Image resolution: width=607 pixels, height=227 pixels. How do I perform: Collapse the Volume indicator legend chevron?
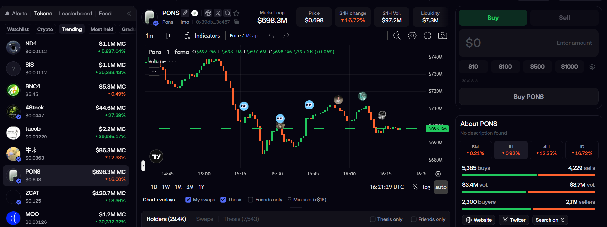(154, 71)
